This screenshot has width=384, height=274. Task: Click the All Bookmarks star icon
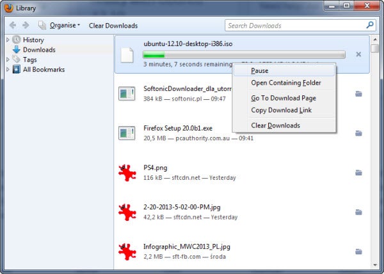click(x=17, y=69)
